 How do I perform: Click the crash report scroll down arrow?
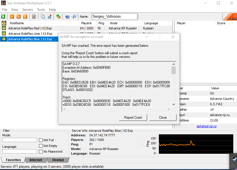pyautogui.click(x=173, y=104)
